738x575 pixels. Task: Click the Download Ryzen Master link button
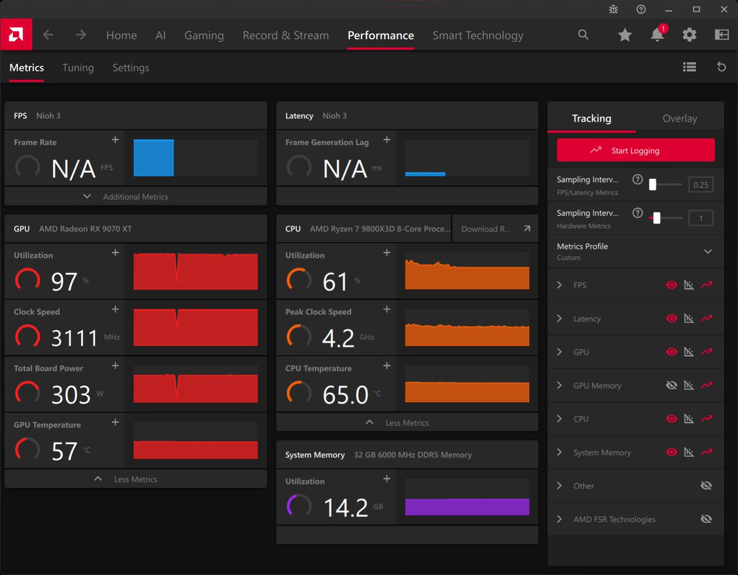pyautogui.click(x=495, y=229)
